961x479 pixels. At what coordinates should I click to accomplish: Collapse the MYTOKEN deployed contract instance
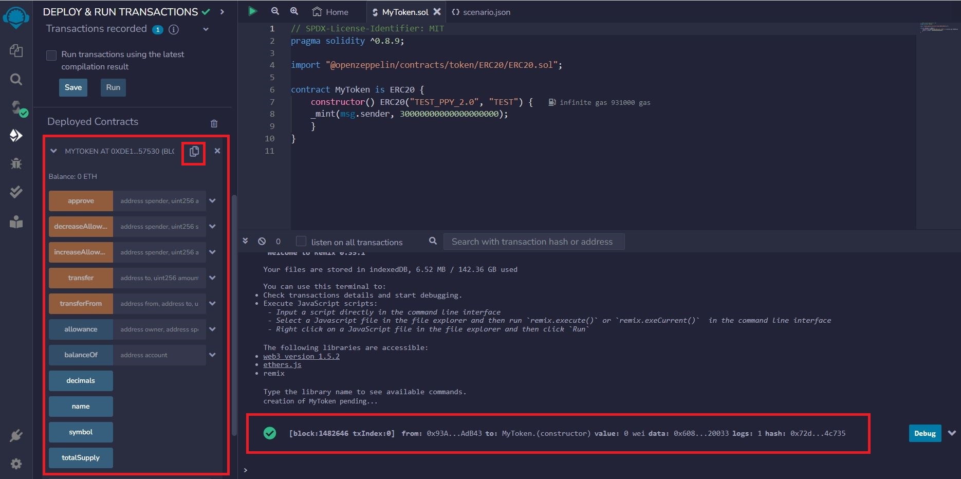pyautogui.click(x=53, y=151)
